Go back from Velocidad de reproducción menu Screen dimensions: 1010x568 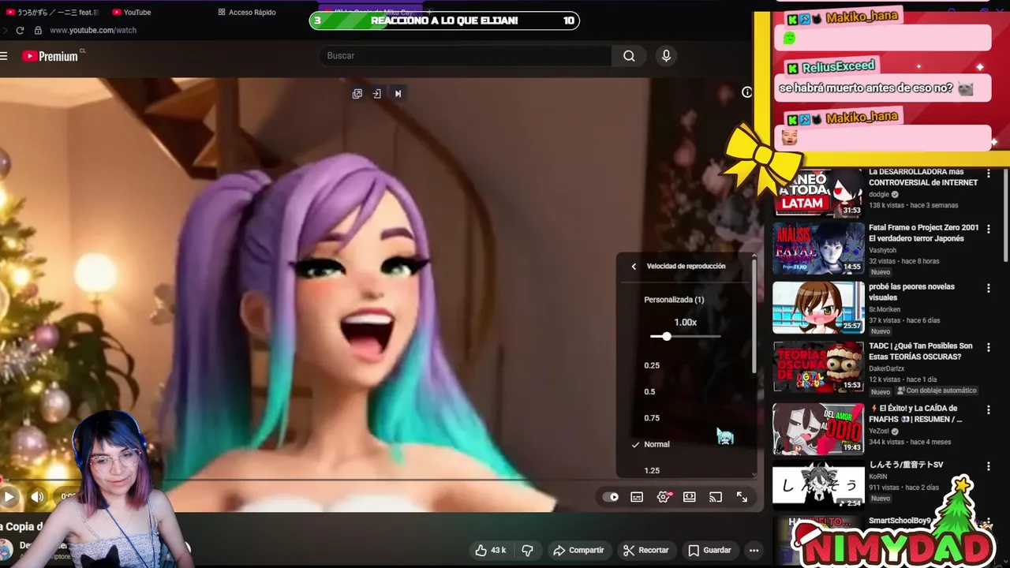pos(634,267)
